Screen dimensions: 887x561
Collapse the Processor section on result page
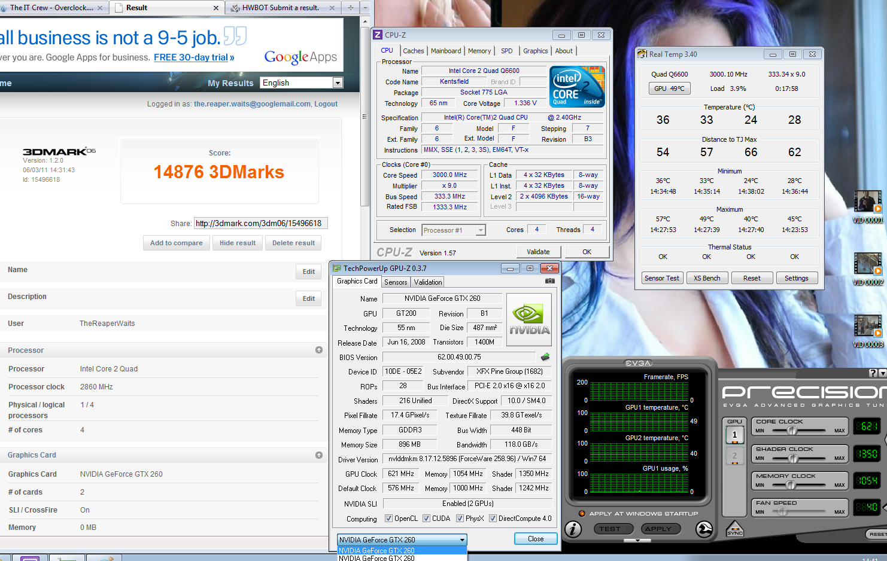[x=319, y=350]
